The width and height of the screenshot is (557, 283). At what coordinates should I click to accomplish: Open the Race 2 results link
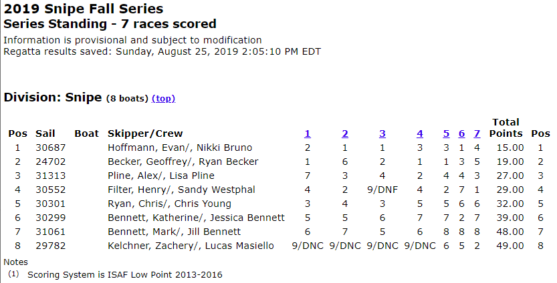345,133
